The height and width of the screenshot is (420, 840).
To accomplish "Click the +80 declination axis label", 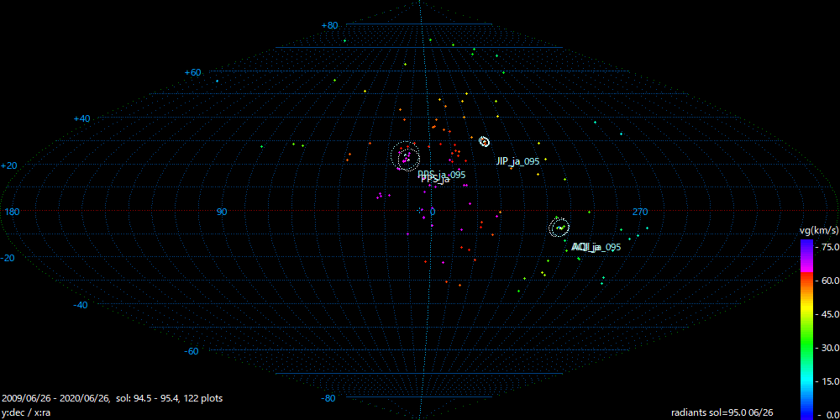I will point(329,26).
